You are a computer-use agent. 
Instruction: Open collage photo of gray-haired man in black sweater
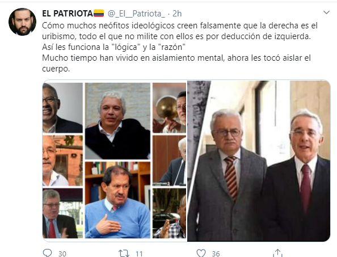[x=117, y=121]
